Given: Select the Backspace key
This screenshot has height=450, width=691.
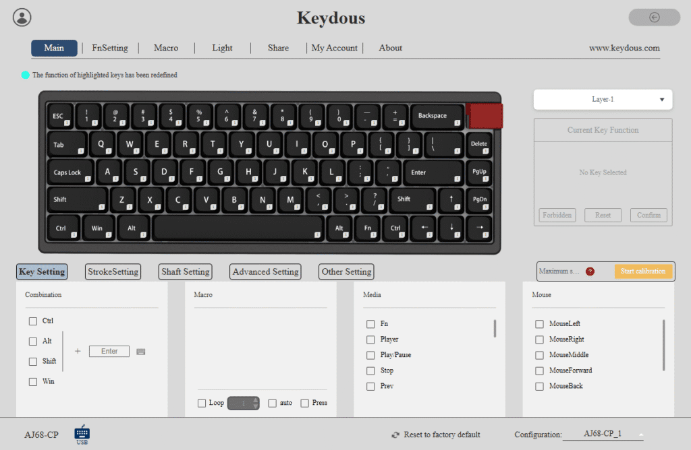Looking at the screenshot, I should [x=437, y=116].
